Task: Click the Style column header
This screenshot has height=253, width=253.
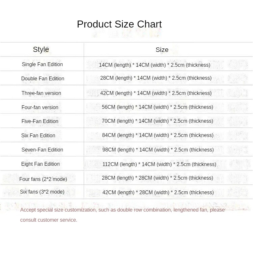Action: 41,49
